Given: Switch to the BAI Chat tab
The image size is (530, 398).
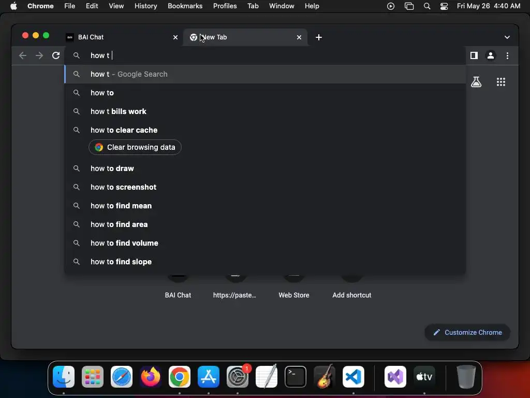Looking at the screenshot, I should point(122,37).
